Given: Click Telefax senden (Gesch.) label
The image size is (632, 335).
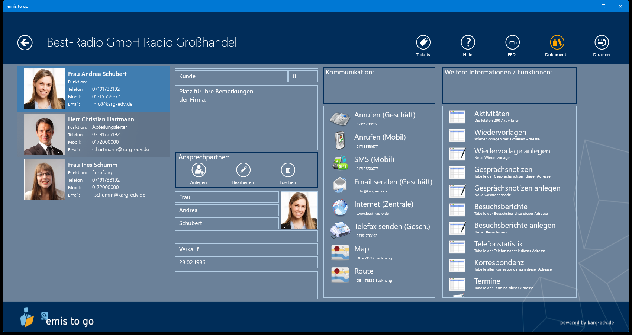Looking at the screenshot, I should click(x=392, y=227).
